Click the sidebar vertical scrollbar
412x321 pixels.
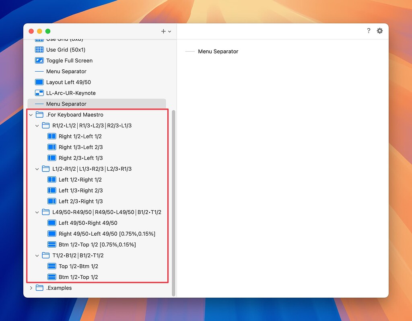pos(173,201)
